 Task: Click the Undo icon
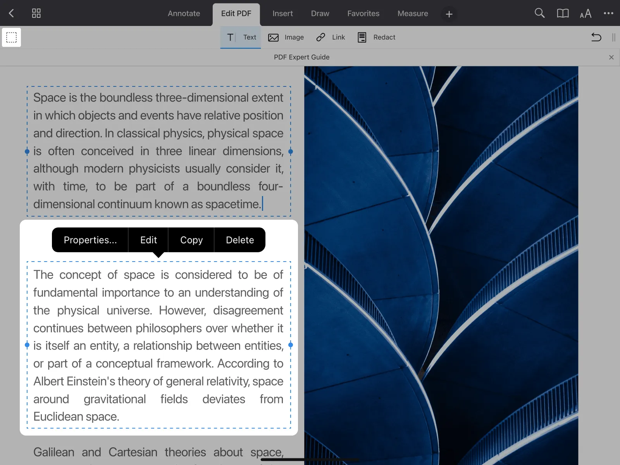(596, 37)
